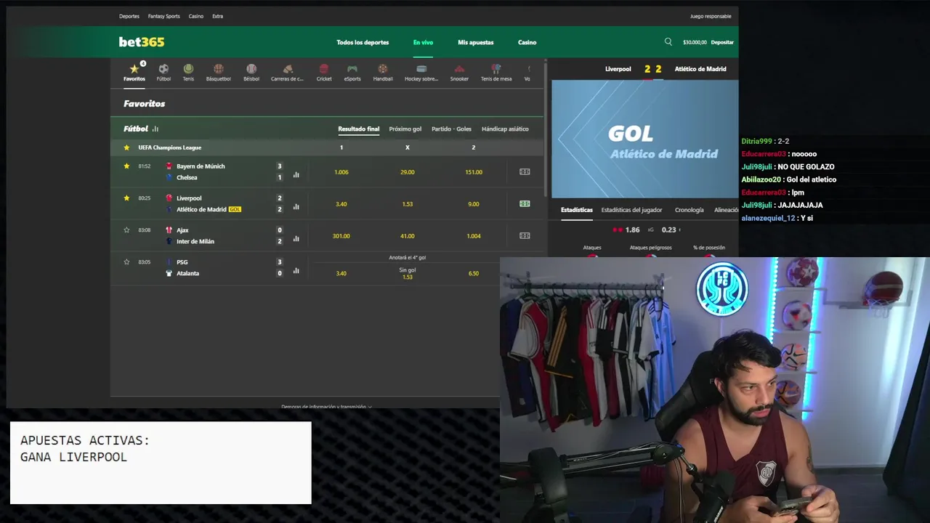
Task: Open match live pitch icon for Ajax-Inter
Action: click(525, 236)
